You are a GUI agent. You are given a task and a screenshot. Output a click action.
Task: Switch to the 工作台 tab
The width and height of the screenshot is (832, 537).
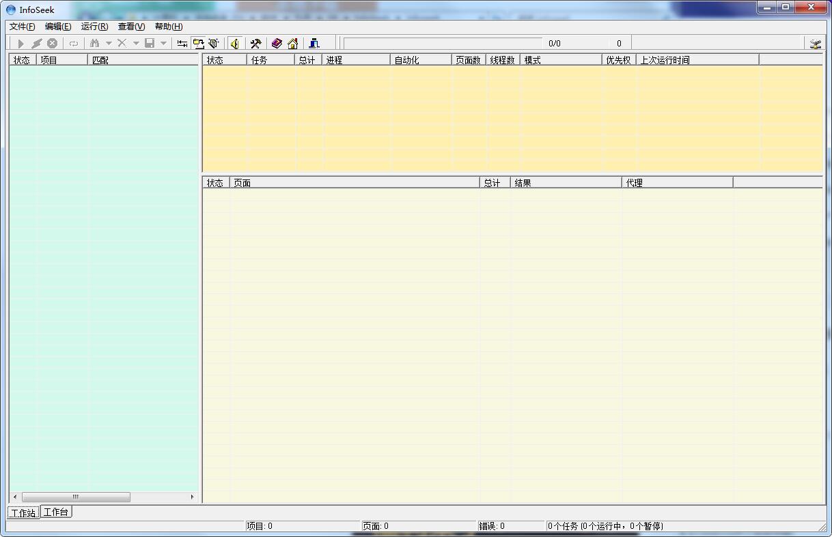click(x=56, y=512)
